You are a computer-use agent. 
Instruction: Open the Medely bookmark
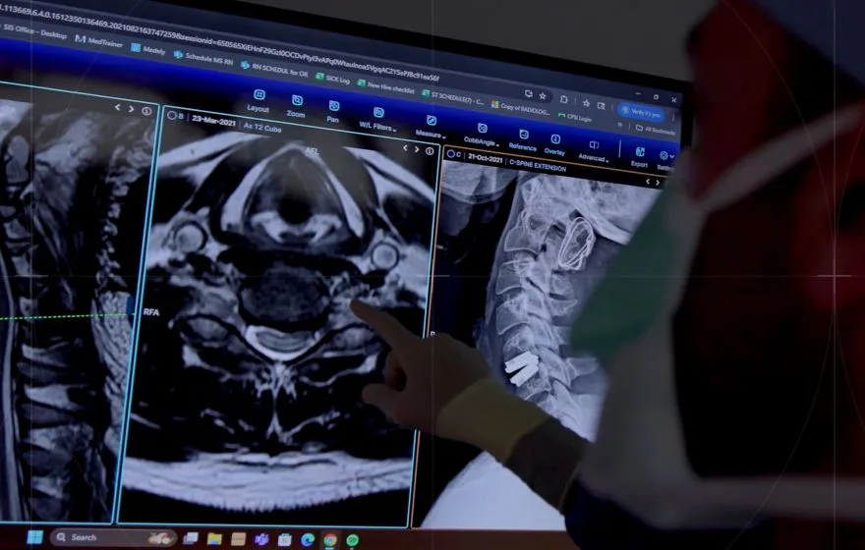147,49
